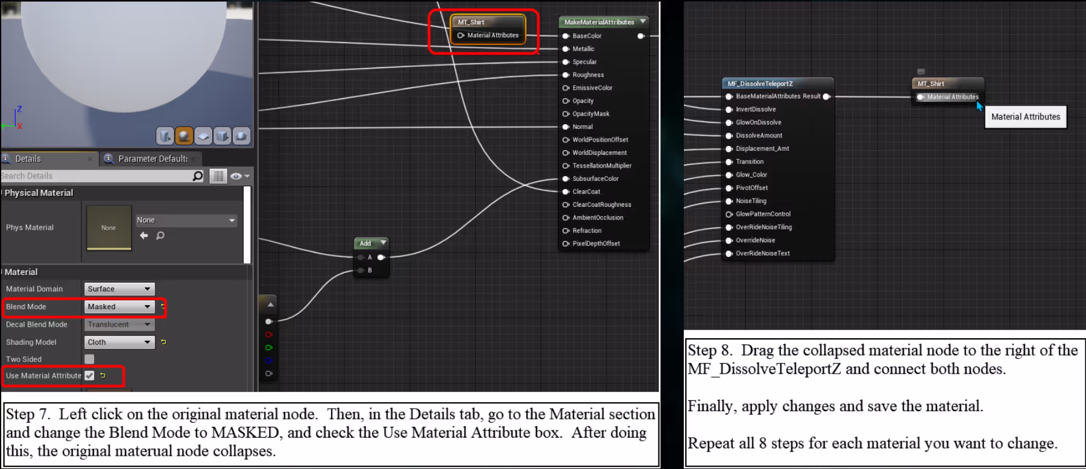Open the eye view options menu
The image size is (1086, 469).
point(239,176)
